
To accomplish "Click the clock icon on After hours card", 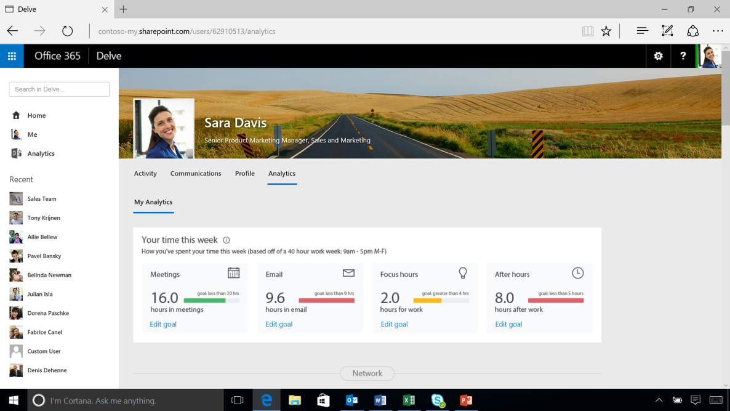I will 577,273.
